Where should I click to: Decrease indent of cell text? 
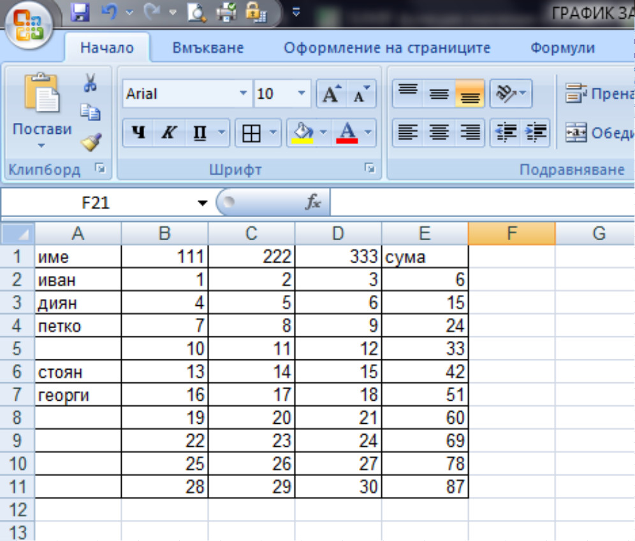(x=506, y=133)
